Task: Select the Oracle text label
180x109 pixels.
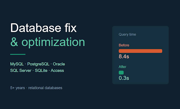Action: click(59, 64)
